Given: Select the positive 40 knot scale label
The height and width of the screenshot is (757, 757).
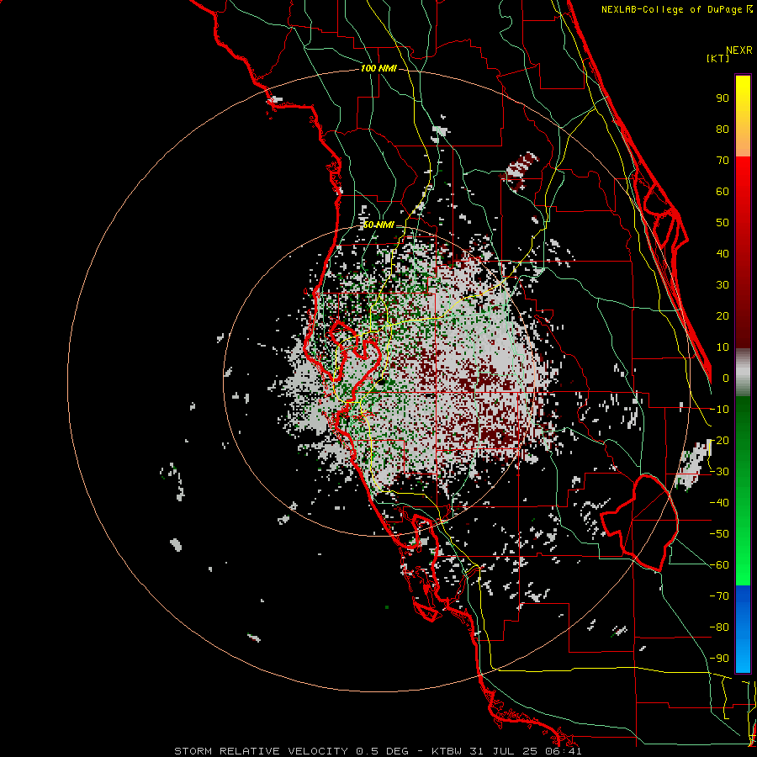Looking at the screenshot, I should pyautogui.click(x=723, y=253).
